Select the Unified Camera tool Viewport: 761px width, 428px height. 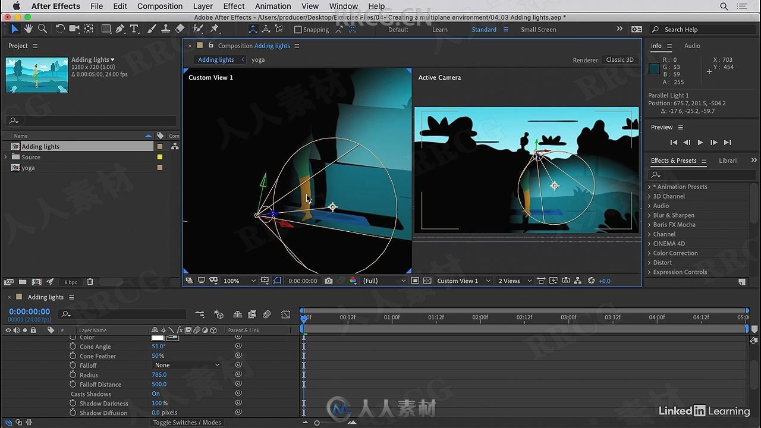coord(74,29)
